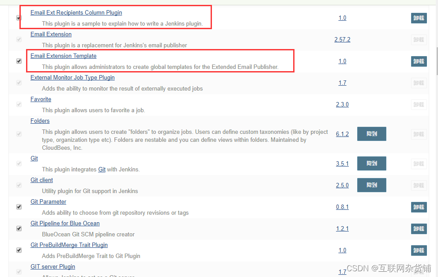This screenshot has width=438, height=277.
Task: Downgrade the Git client plugin
Action: point(372,185)
